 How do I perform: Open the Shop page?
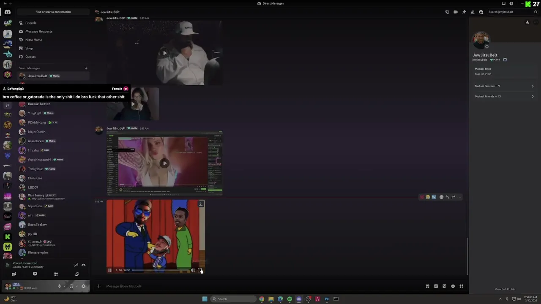pos(53,48)
